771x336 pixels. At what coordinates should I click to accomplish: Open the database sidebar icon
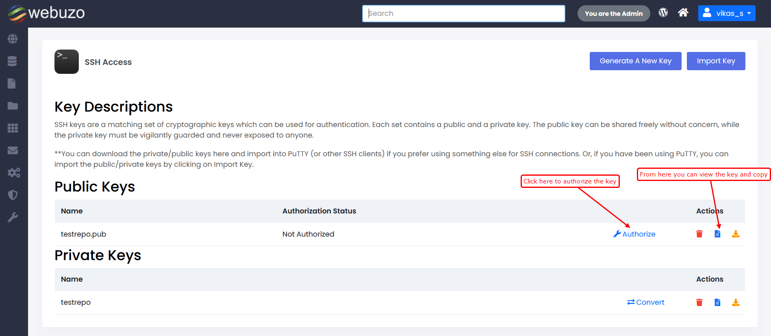[12, 61]
